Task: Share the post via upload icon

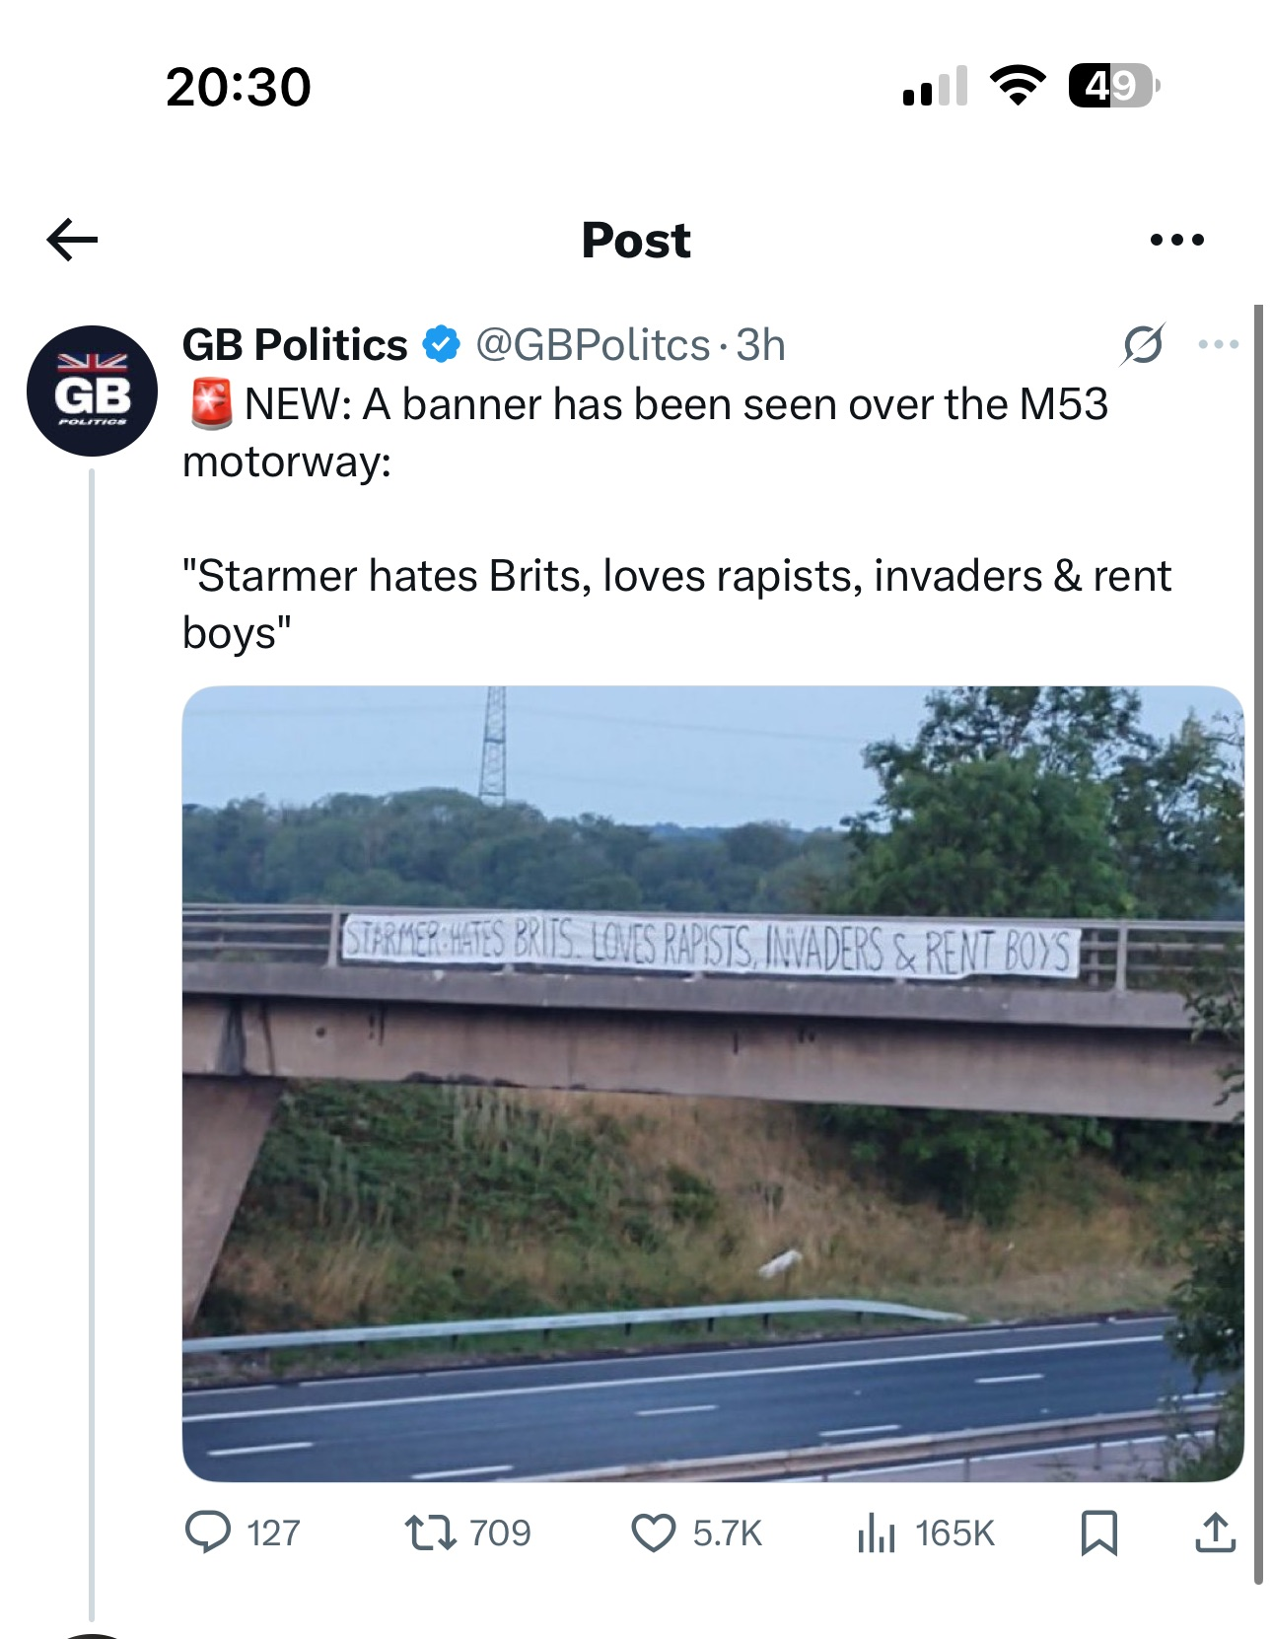Action: click(1216, 1532)
